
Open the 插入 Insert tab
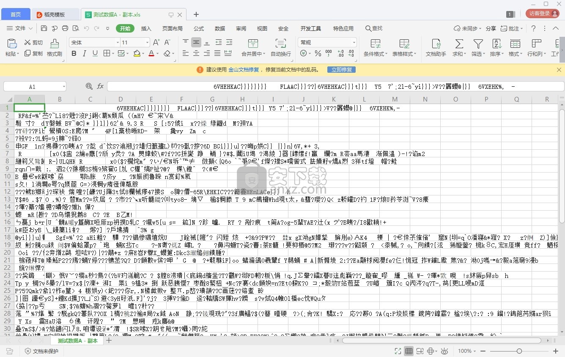146,28
